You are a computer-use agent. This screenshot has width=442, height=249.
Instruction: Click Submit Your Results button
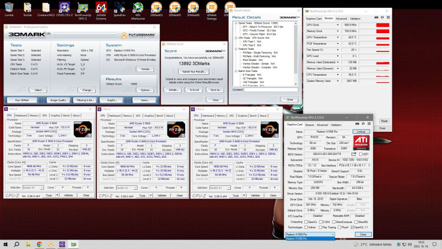[x=194, y=72]
